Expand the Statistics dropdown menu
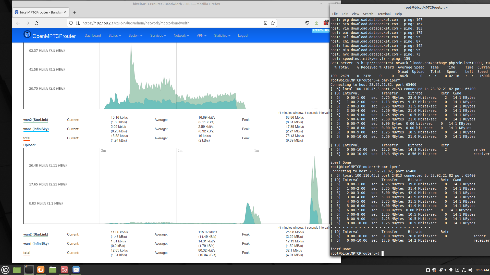This screenshot has height=275, width=490. click(x=222, y=36)
